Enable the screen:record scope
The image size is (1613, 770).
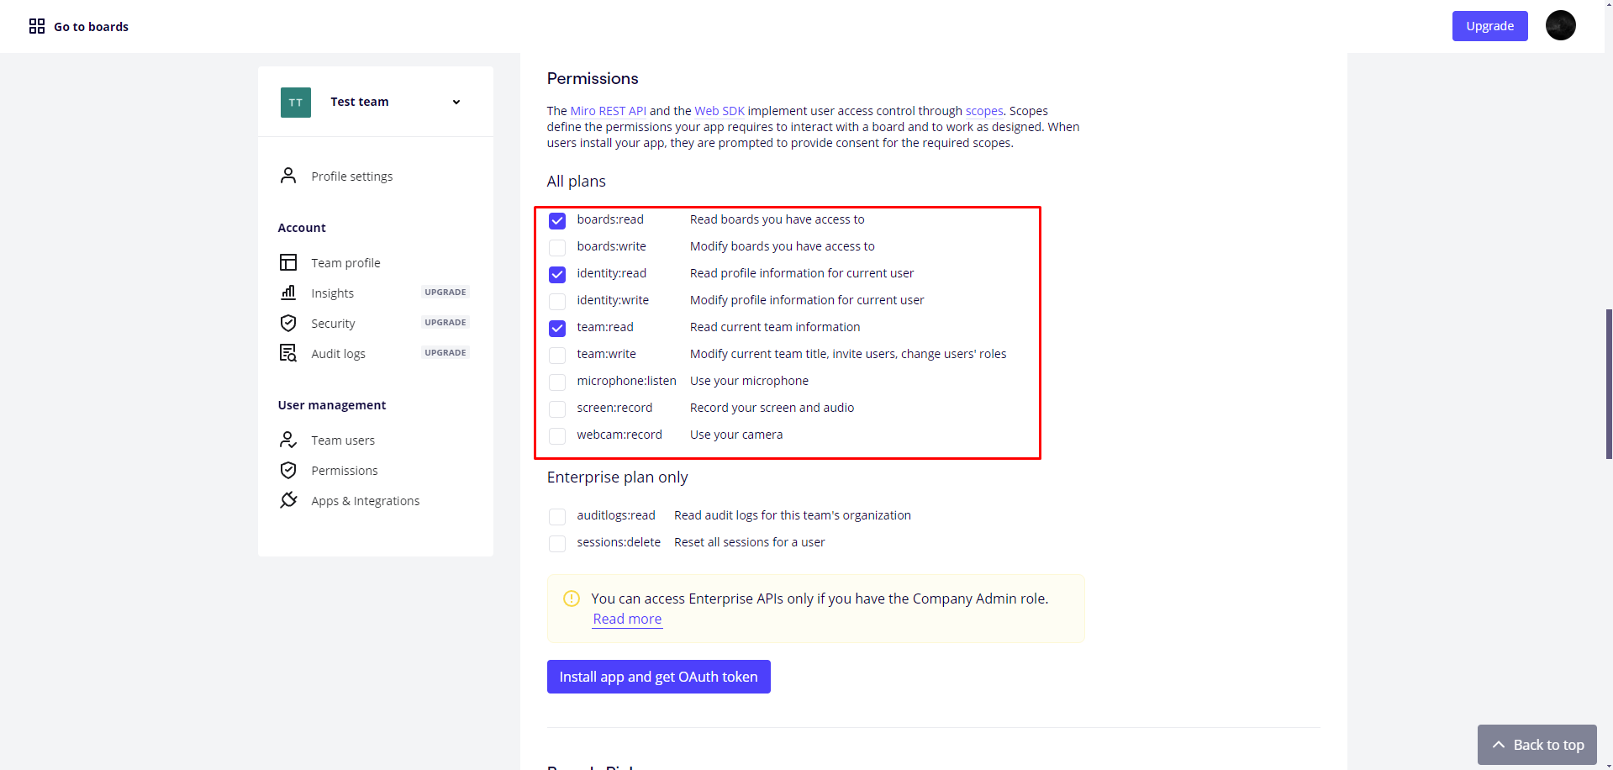[x=557, y=409]
